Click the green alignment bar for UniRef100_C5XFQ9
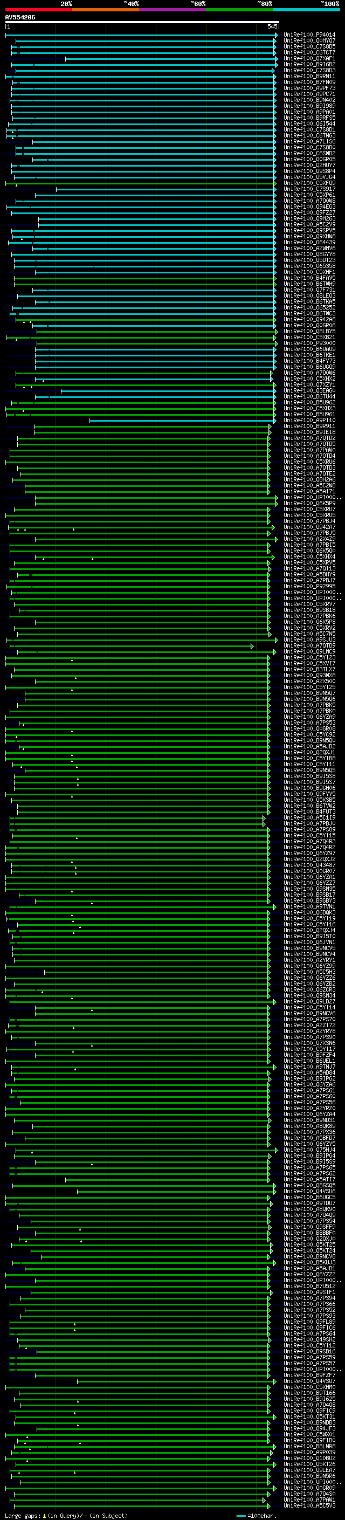The width and height of the screenshot is (345, 1520). point(140,183)
